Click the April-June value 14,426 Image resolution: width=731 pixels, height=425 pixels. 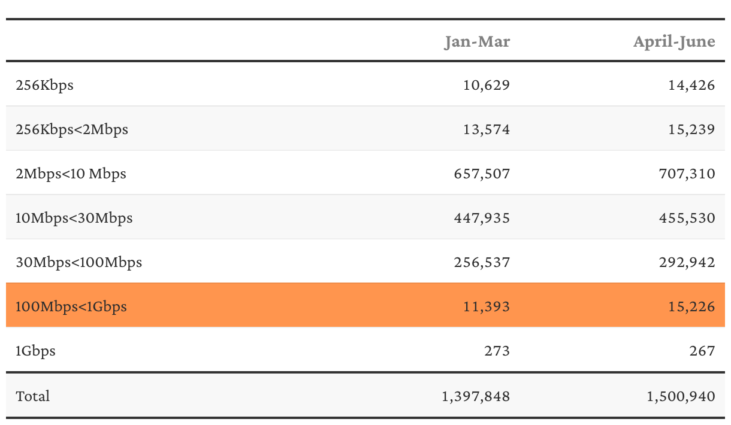click(x=691, y=85)
